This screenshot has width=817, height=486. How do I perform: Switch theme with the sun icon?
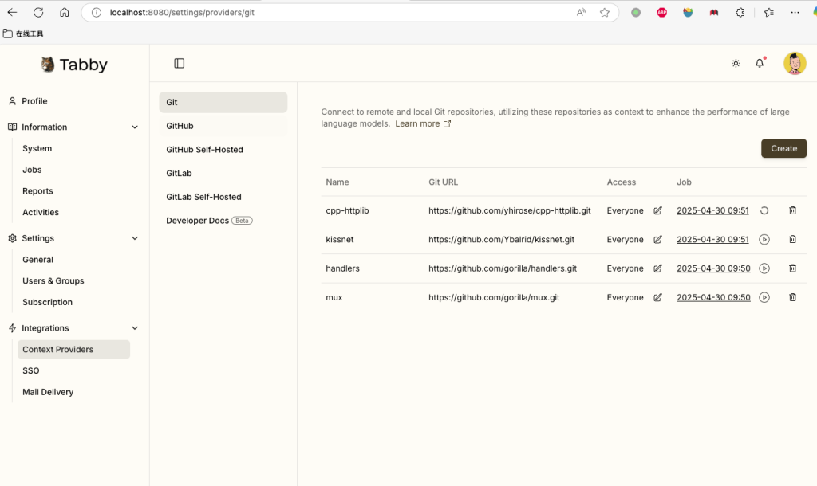736,64
